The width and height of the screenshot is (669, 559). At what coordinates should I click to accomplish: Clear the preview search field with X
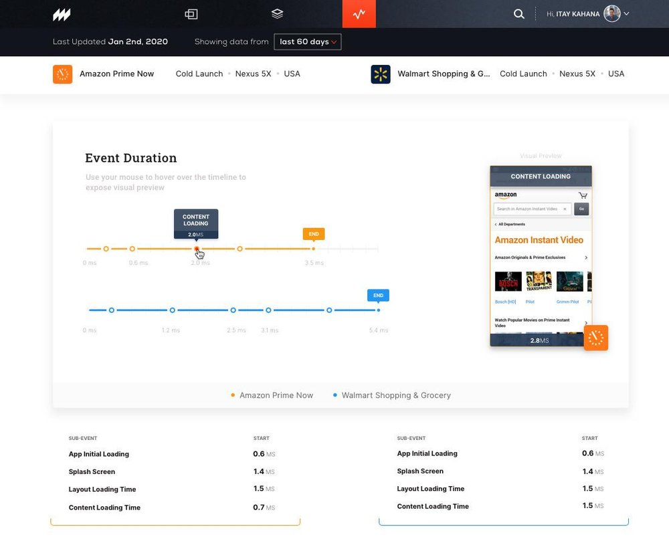(x=565, y=209)
